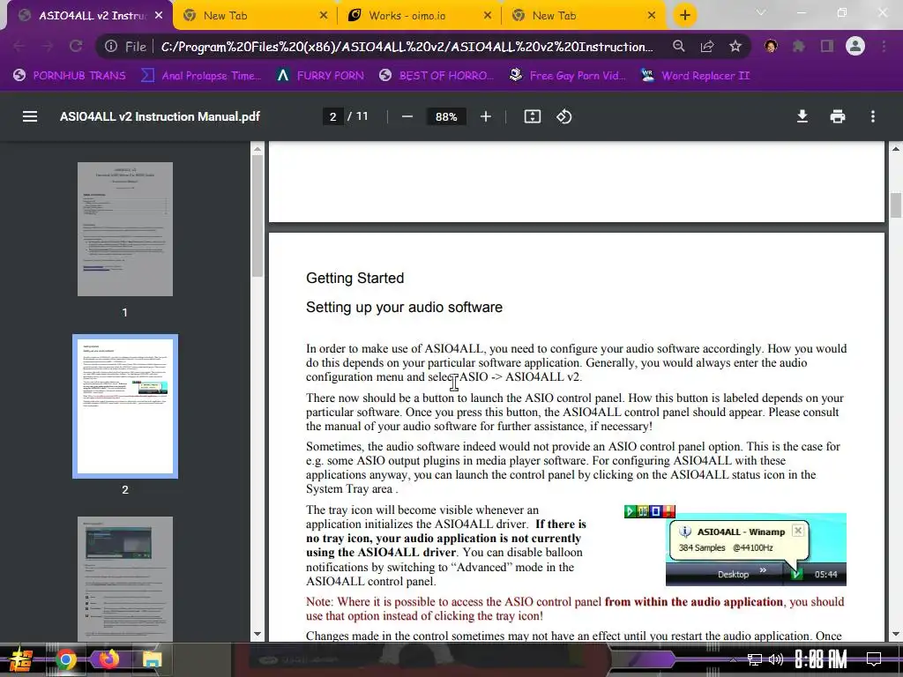Image resolution: width=903 pixels, height=677 pixels.
Task: Click the network tray icon
Action: click(755, 659)
